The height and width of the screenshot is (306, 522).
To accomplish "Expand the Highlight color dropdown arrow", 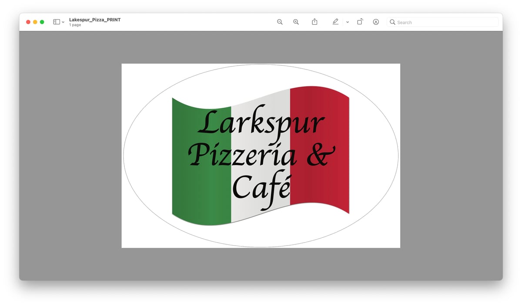I will click(x=347, y=22).
